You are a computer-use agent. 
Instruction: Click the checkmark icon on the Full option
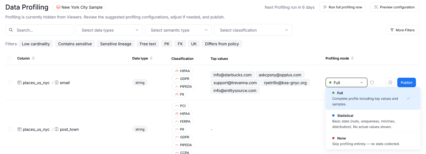click(408, 98)
